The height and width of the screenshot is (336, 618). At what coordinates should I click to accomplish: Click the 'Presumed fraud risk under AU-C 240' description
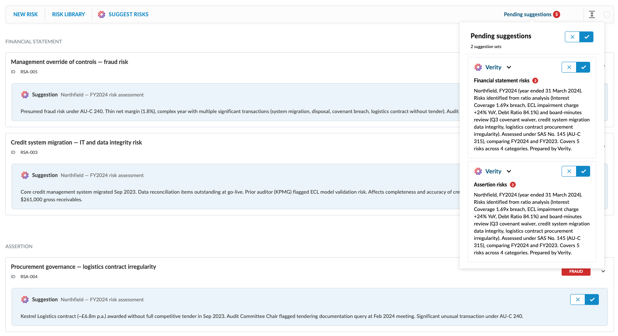click(240, 111)
